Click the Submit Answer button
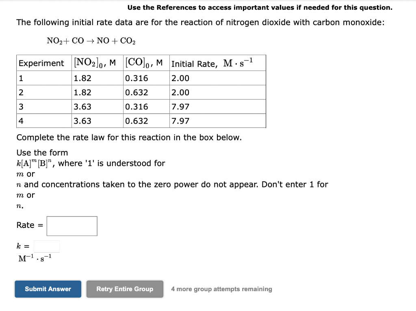 (x=48, y=289)
